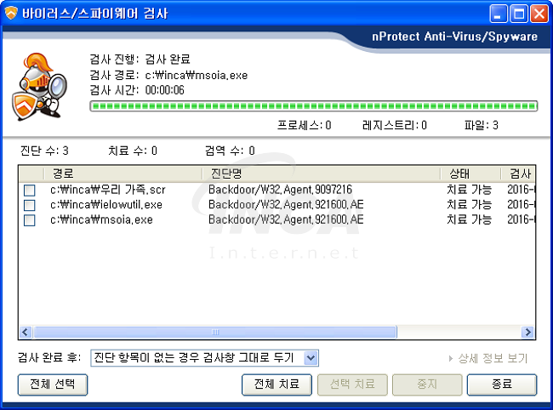
Task: Click the 검역 수: 0 counter
Action: click(230, 151)
